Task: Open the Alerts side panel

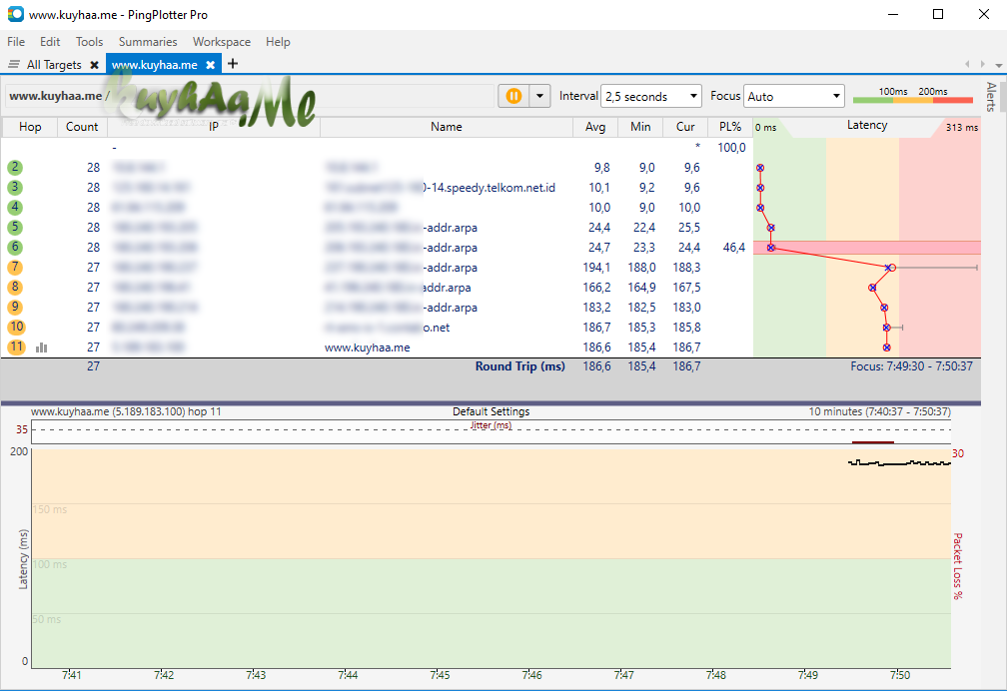Action: [991, 96]
